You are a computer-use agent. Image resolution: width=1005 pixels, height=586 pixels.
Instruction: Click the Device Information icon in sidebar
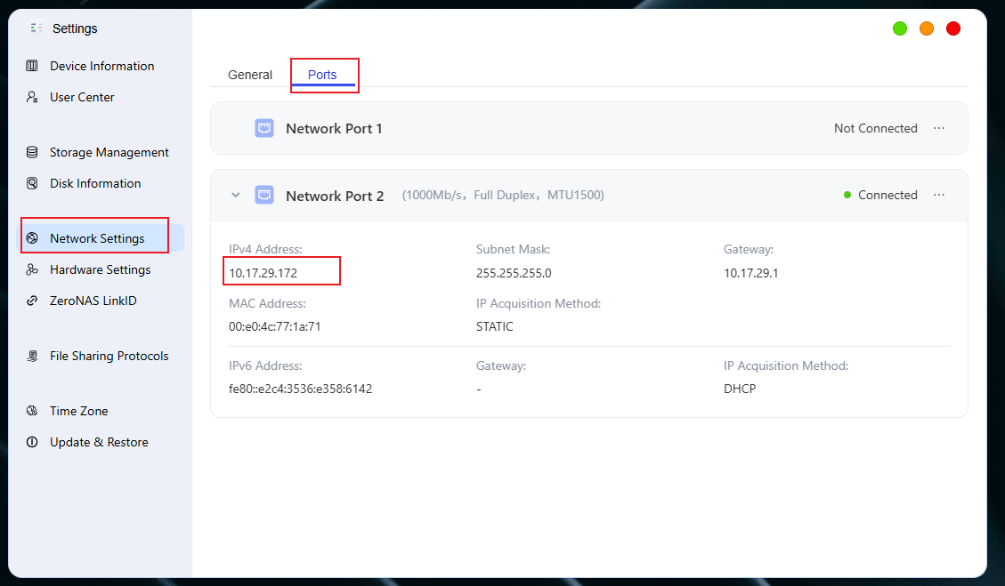pyautogui.click(x=32, y=66)
